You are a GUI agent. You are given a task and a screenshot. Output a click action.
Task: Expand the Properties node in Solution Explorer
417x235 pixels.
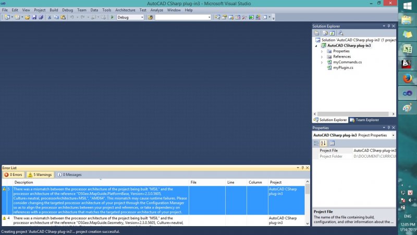pos(322,51)
